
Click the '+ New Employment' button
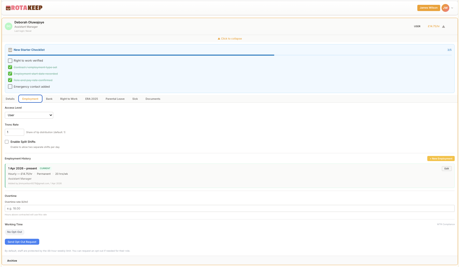(x=441, y=159)
